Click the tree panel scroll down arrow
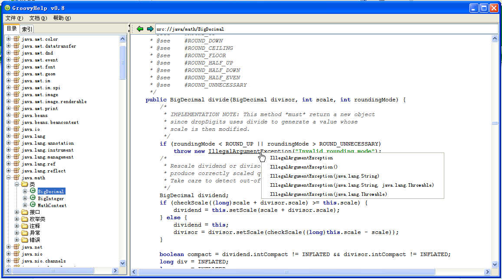Viewport: 502px width, 279px height. (x=123, y=263)
